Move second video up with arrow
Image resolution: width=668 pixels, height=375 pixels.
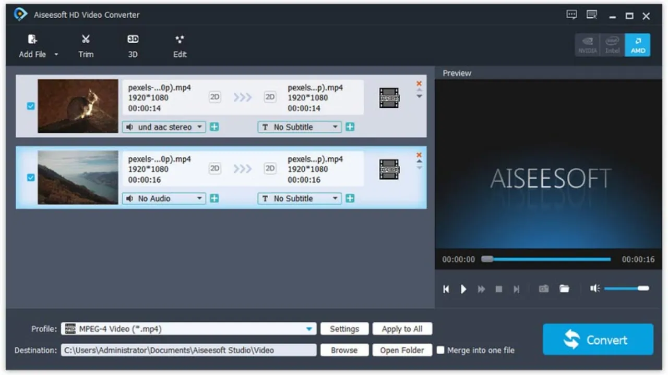[419, 161]
